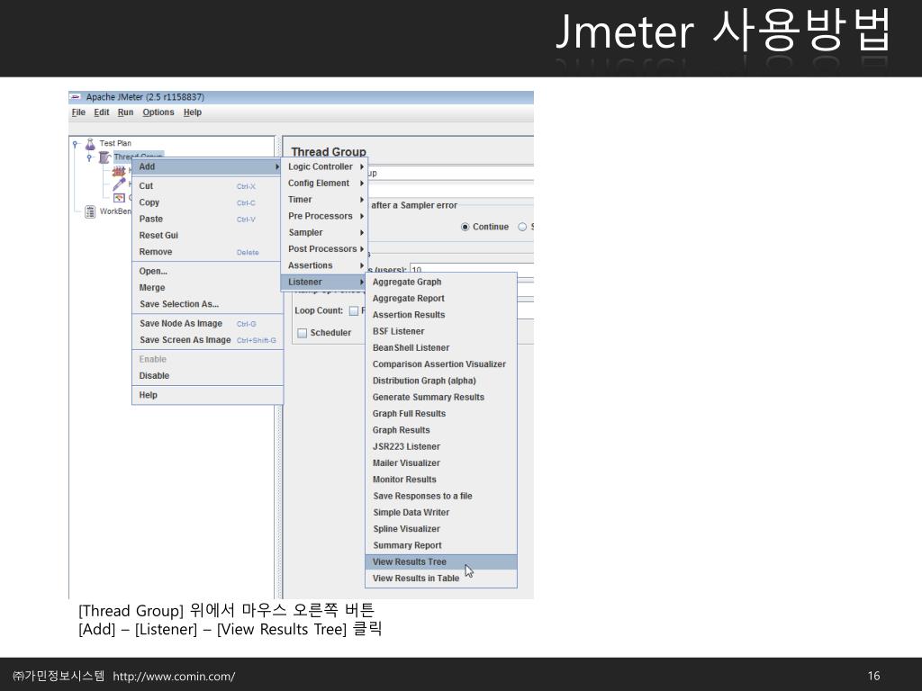Image resolution: width=922 pixels, height=691 pixels.
Task: Toggle the Loop Count Forever checkbox
Action: [x=353, y=310]
